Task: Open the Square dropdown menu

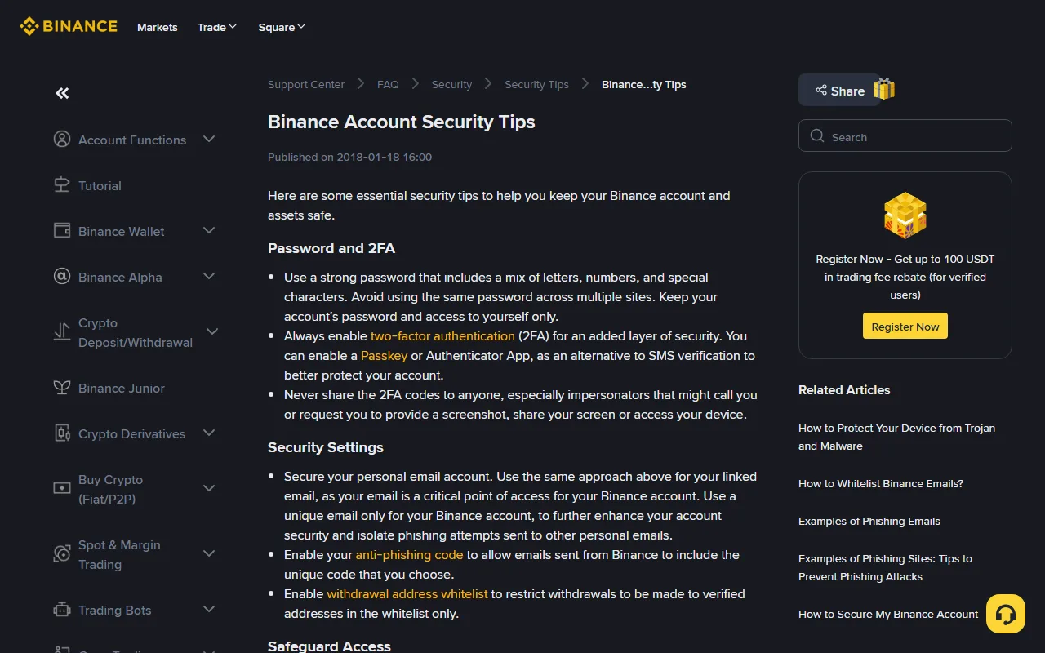Action: click(x=282, y=27)
